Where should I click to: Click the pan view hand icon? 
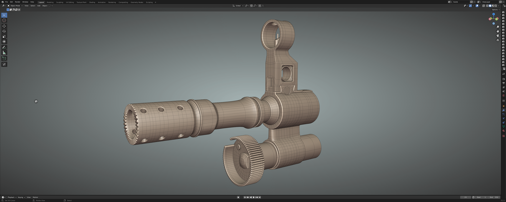click(x=498, y=31)
